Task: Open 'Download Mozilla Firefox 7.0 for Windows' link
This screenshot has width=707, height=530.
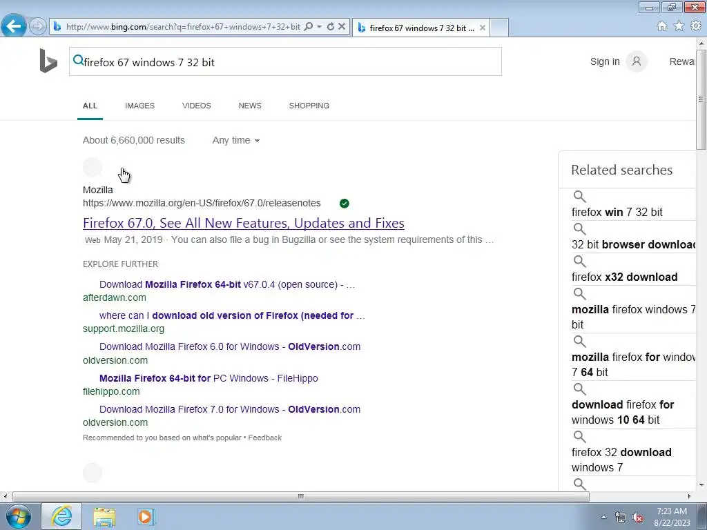Action: pyautogui.click(x=230, y=409)
